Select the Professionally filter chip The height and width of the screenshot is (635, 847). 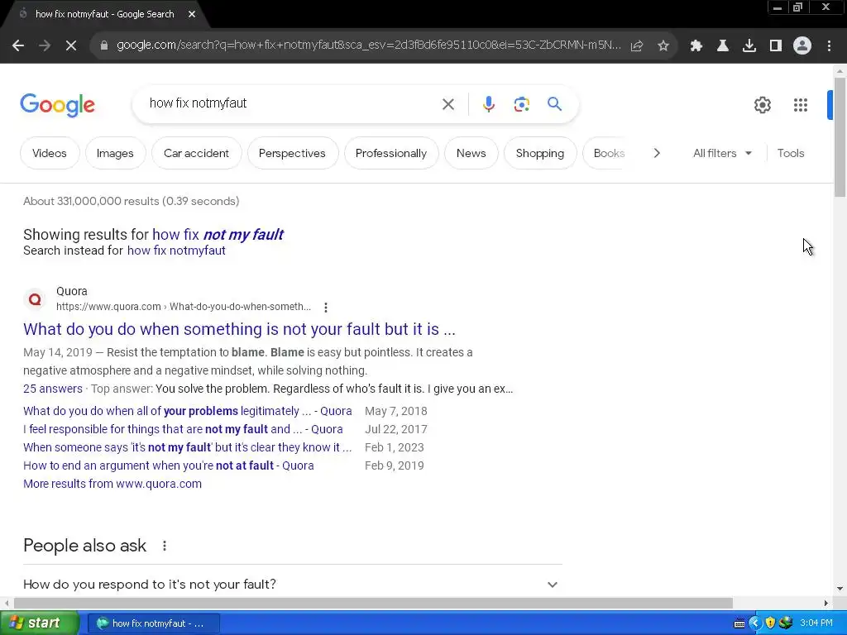pyautogui.click(x=391, y=153)
